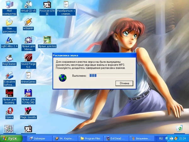Screen dimensions: 189x142
Task: Open the пуск Start menu
Action: 11,139
